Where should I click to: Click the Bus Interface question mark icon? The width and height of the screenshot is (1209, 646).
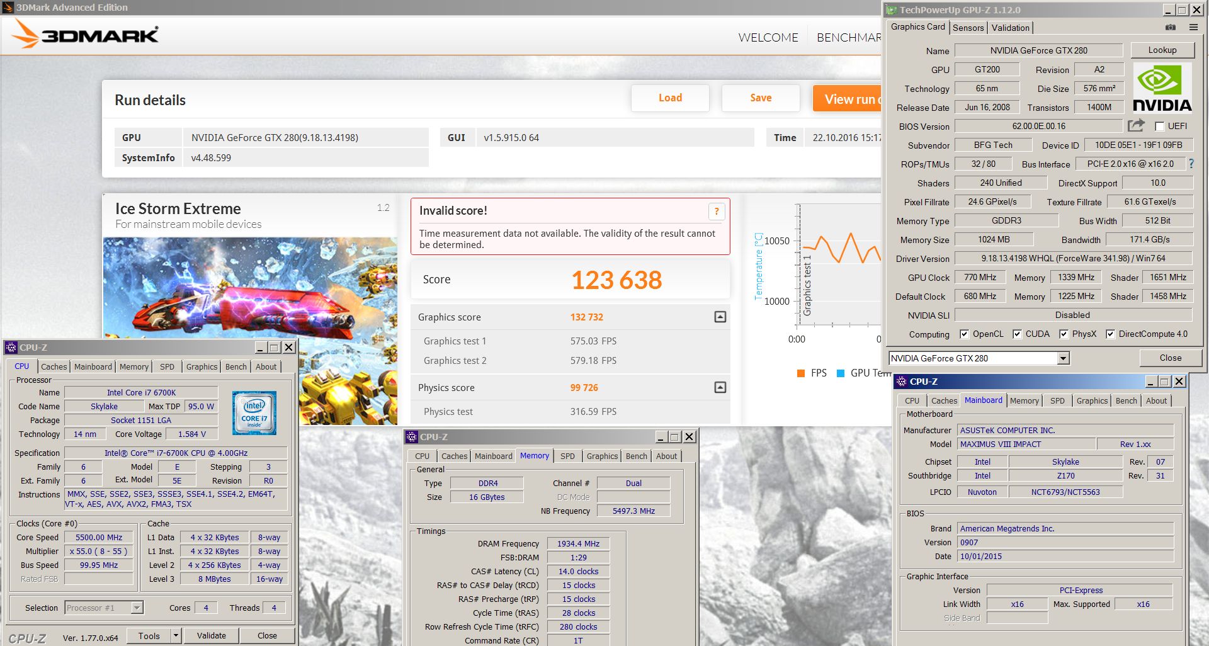pyautogui.click(x=1191, y=163)
